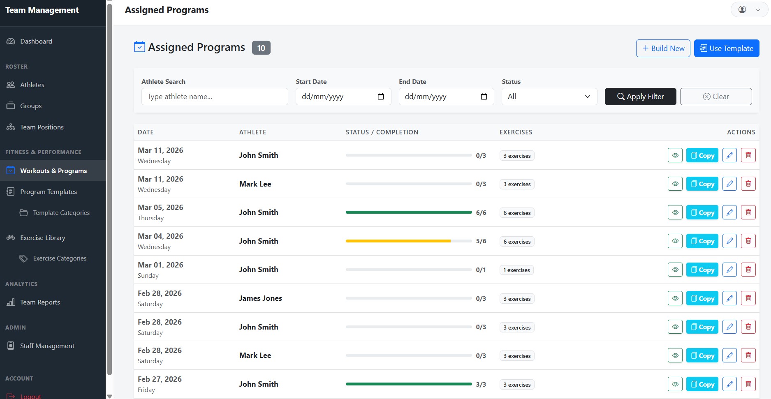Click the yellow 5/6 progress bar for Mar 04
The image size is (771, 399).
coord(398,241)
